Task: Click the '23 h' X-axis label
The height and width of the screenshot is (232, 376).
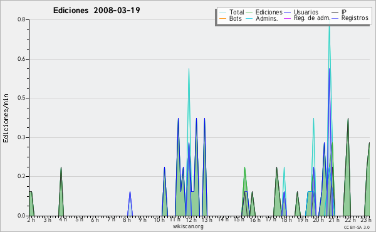Action: 366,219
